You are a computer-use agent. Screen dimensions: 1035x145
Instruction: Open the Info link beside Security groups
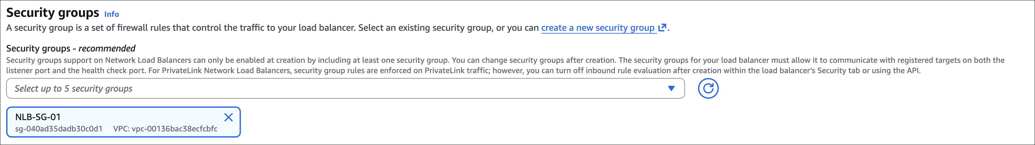[x=111, y=14]
